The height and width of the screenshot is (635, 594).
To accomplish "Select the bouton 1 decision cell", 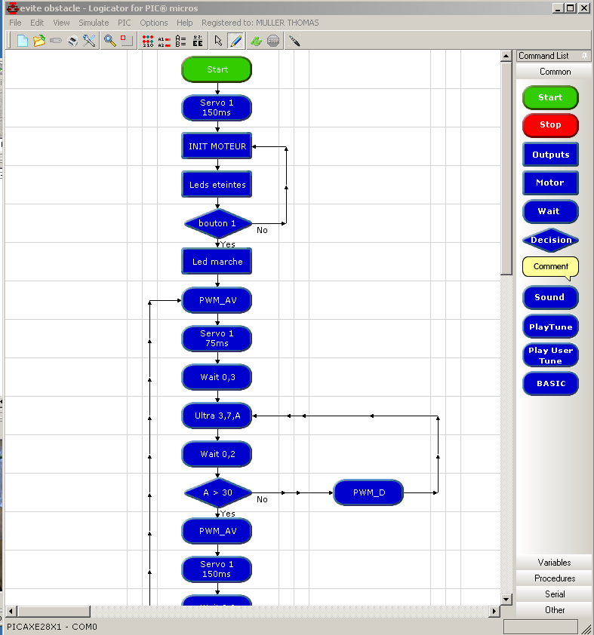I will pos(218,223).
